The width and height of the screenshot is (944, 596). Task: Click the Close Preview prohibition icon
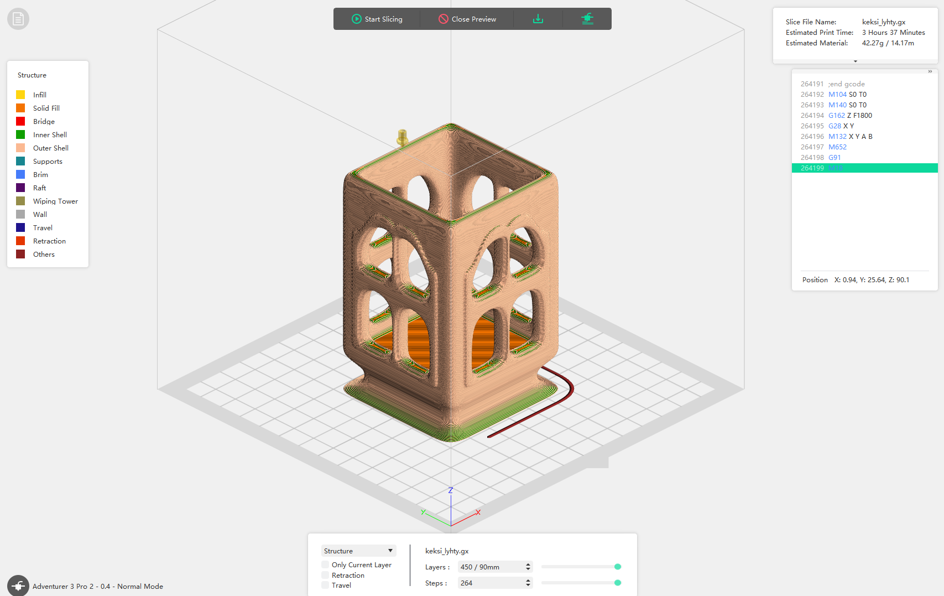point(444,19)
